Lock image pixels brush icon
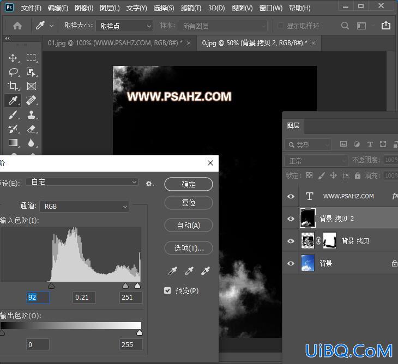 [321, 175]
